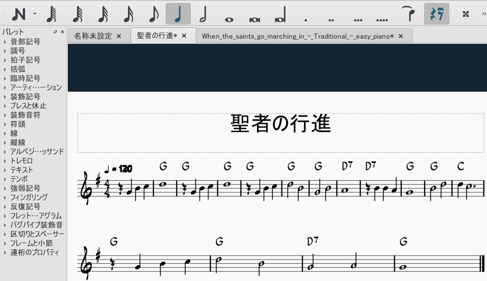Open the フレームと小節 palette row
The image size is (487, 281).
pyautogui.click(x=34, y=243)
